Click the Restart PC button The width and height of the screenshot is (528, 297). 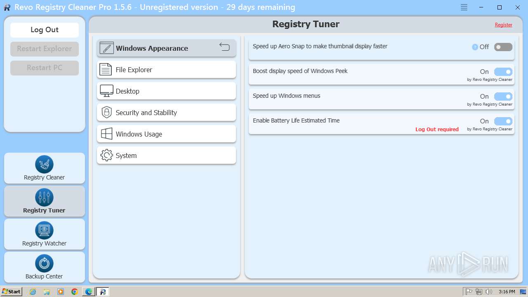(45, 68)
